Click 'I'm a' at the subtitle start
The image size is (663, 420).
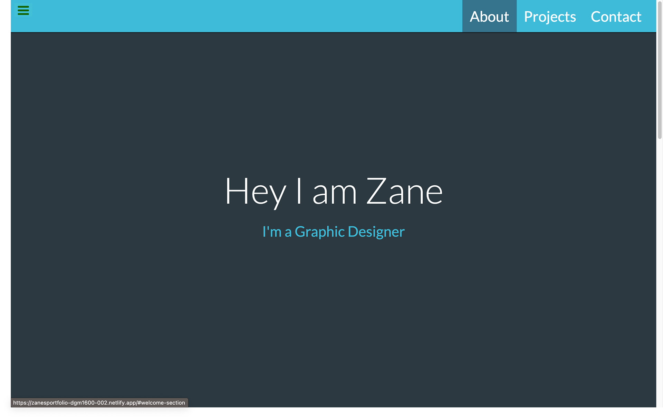click(x=277, y=232)
